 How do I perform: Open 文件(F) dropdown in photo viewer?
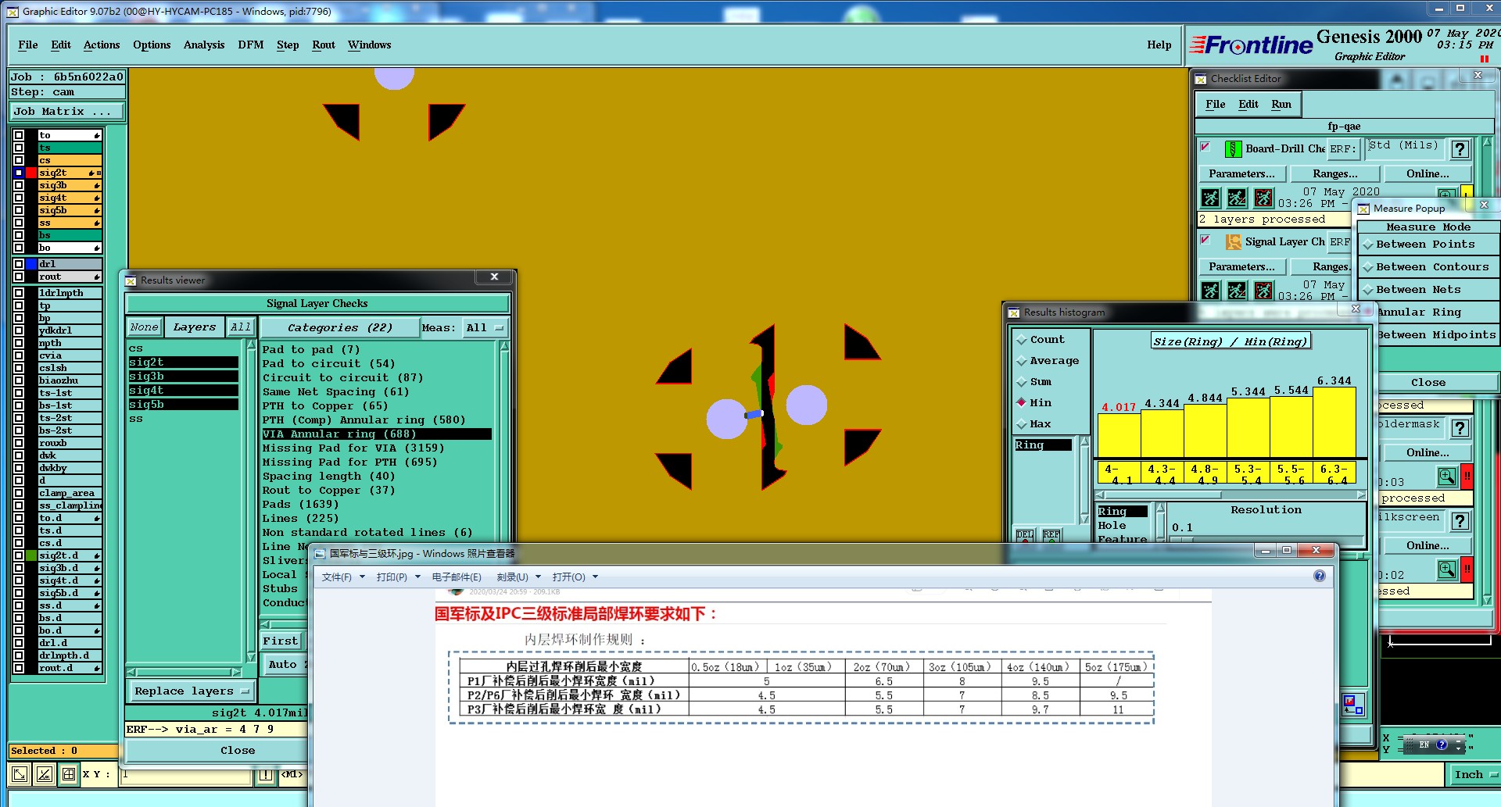pyautogui.click(x=343, y=577)
